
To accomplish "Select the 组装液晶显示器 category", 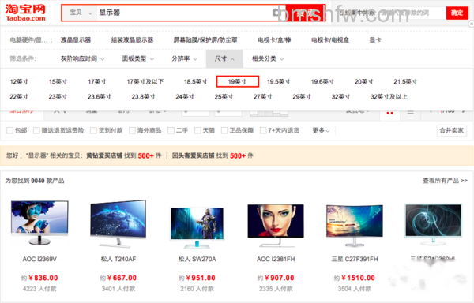I will point(132,39).
